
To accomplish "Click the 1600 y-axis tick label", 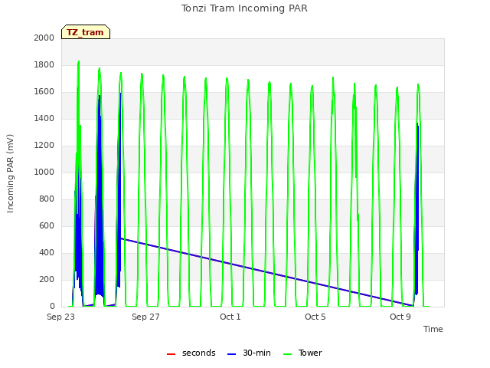I will pyautogui.click(x=44, y=92).
